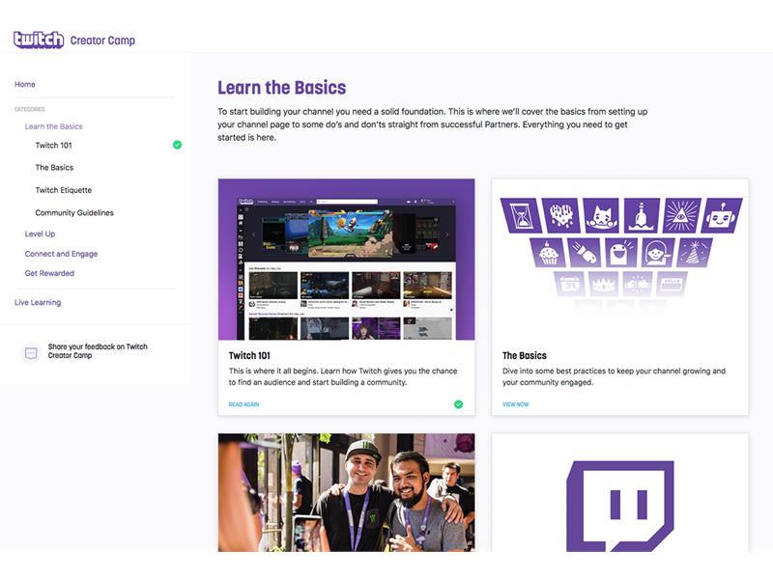Click the Twitch logo in the header

click(x=39, y=40)
